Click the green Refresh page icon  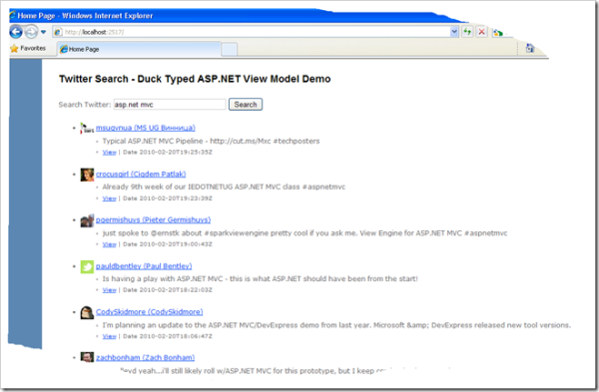click(x=467, y=32)
